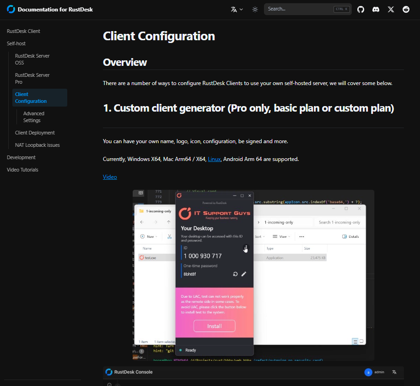Image resolution: width=420 pixels, height=386 pixels.
Task: Click the console language translate icon
Action: point(394,372)
